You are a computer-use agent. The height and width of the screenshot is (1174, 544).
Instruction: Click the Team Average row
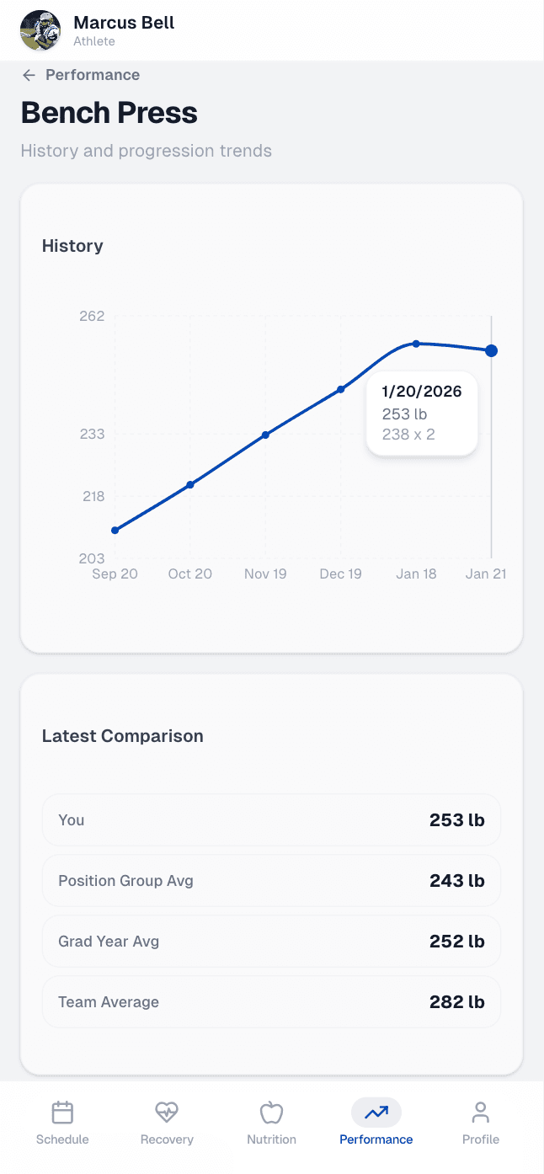pos(271,1001)
